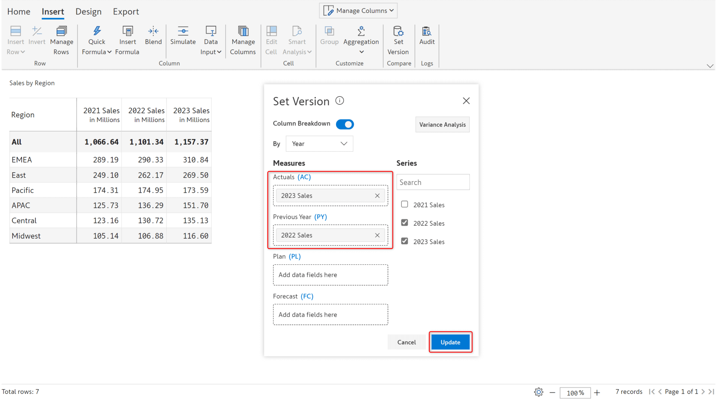This screenshot has height=401, width=716.
Task: Open the By Year dropdown
Action: click(319, 143)
